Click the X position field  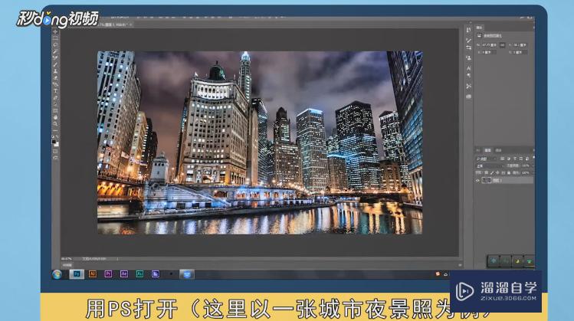(487, 52)
